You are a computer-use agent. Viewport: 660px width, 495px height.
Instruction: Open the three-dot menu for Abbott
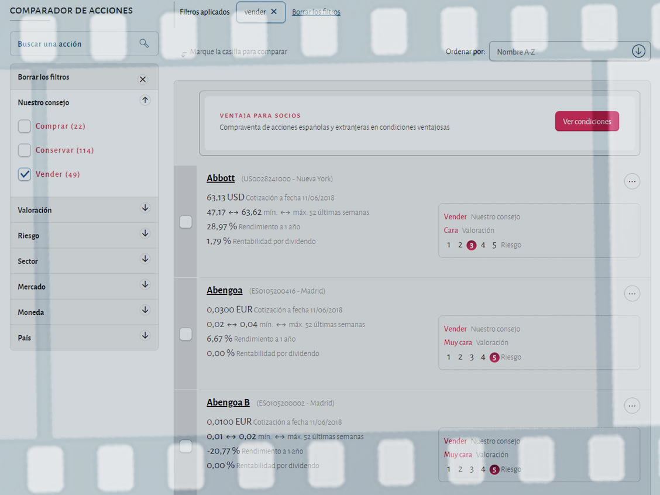(632, 181)
